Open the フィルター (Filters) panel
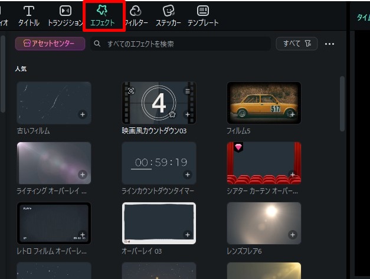Screen dimensions: 370x279 click(x=136, y=17)
